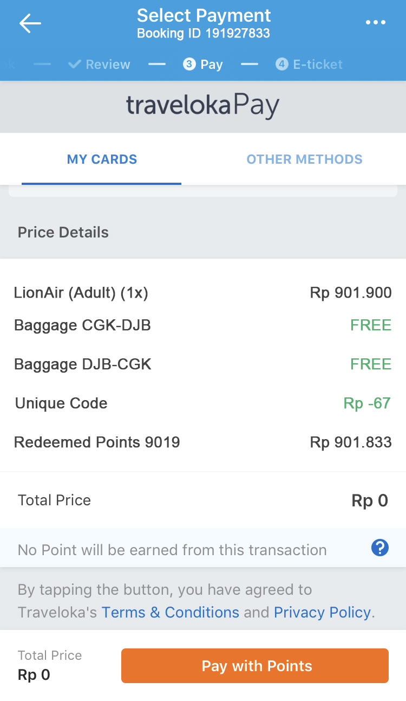
Task: Tap the Baggage DJB-CGK row
Action: (203, 364)
